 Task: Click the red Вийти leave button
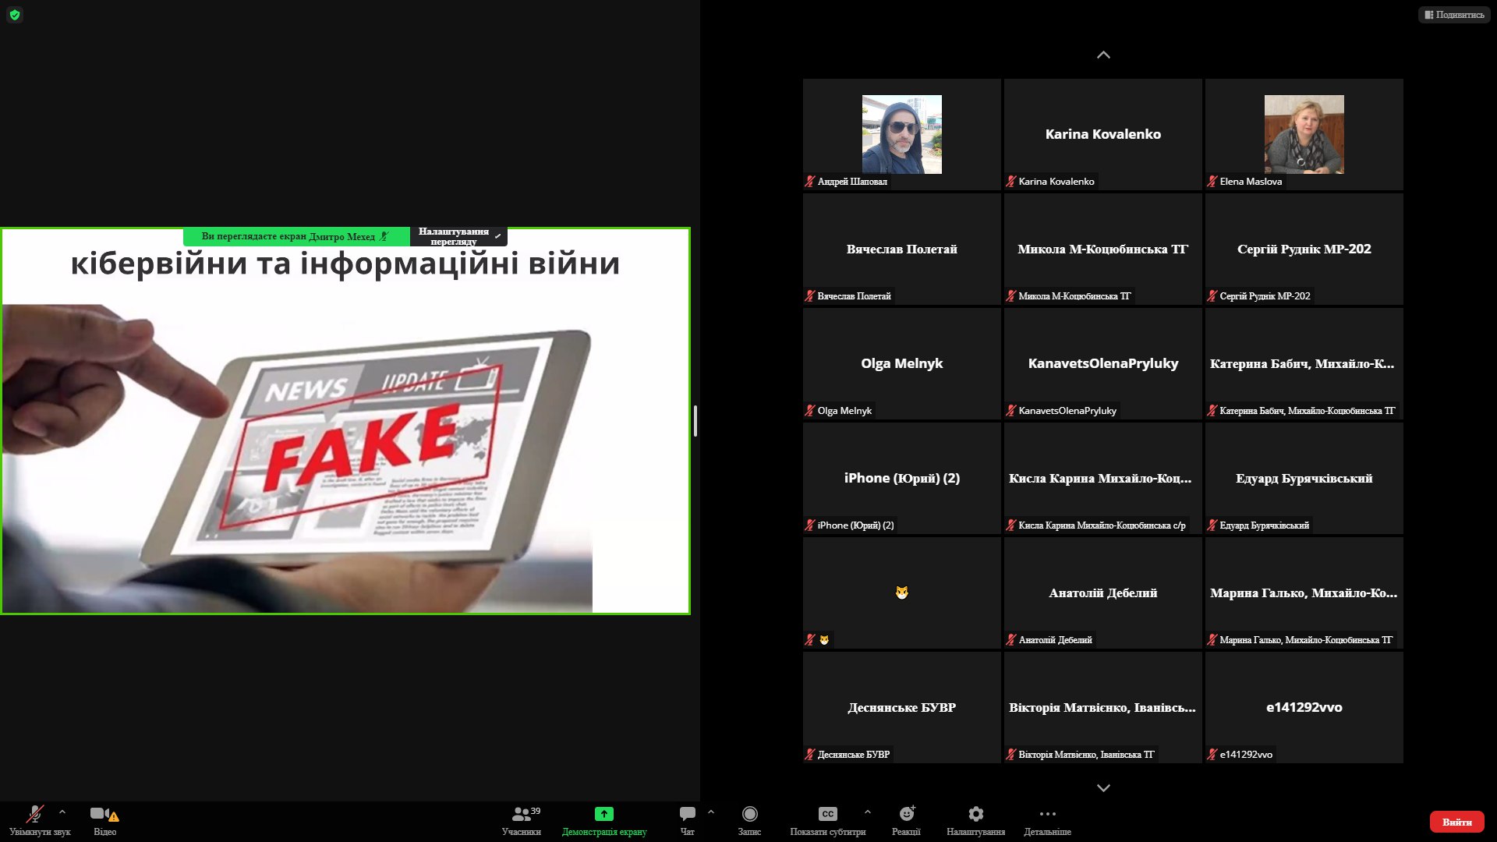click(1456, 822)
